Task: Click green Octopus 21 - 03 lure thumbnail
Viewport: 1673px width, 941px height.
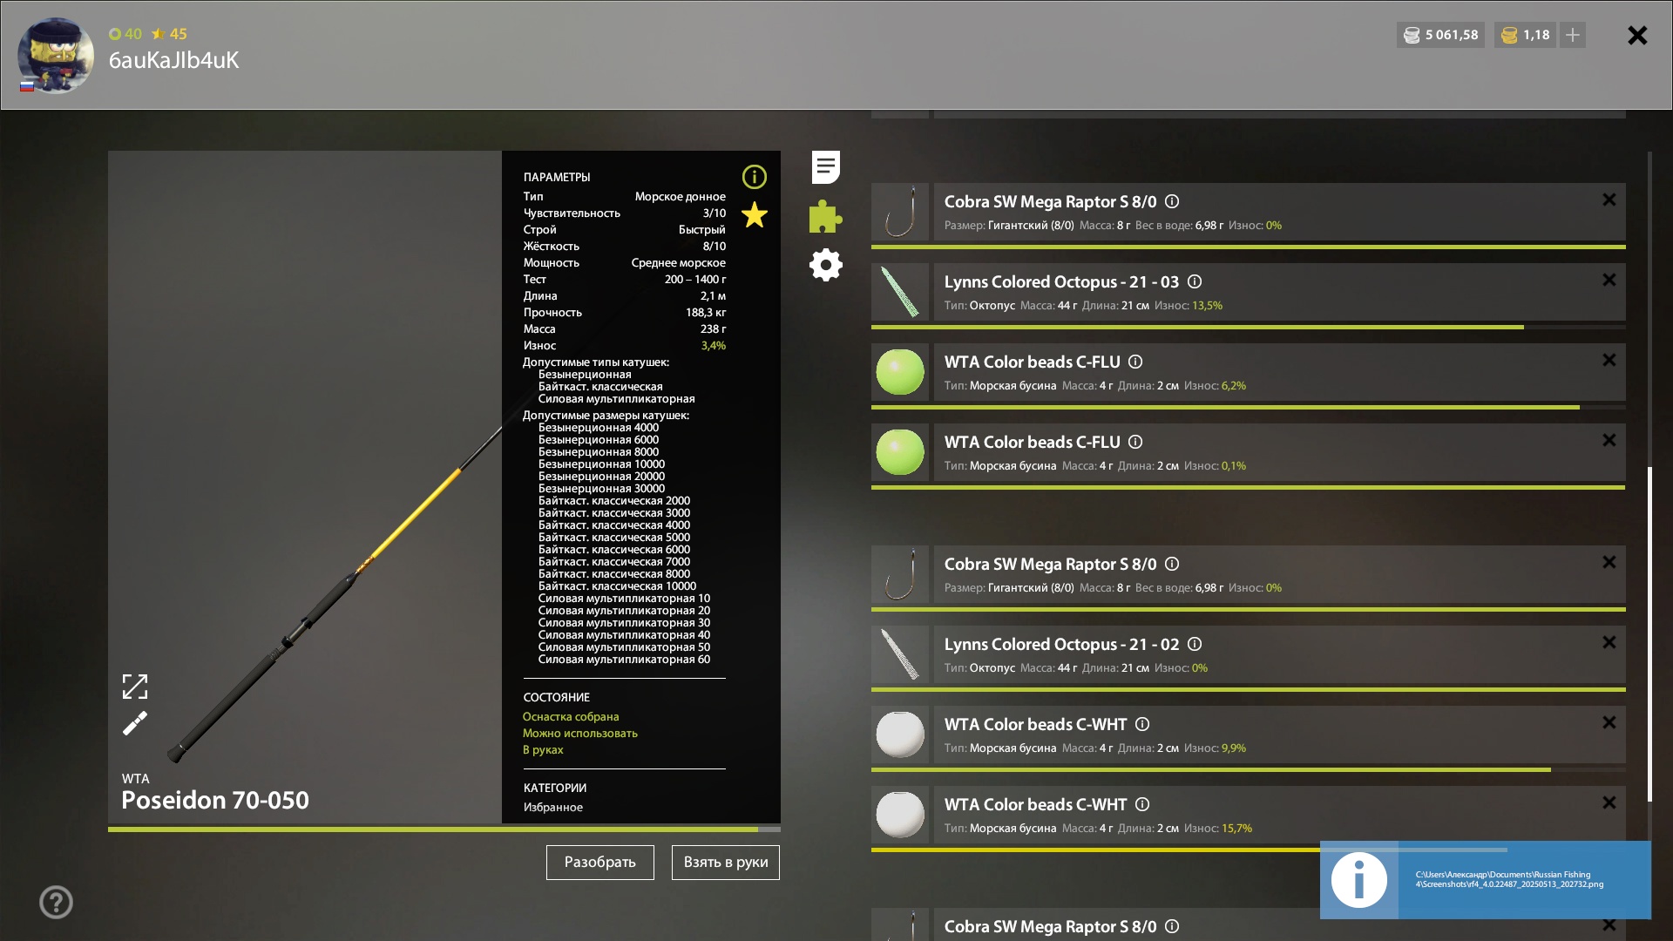Action: (900, 292)
